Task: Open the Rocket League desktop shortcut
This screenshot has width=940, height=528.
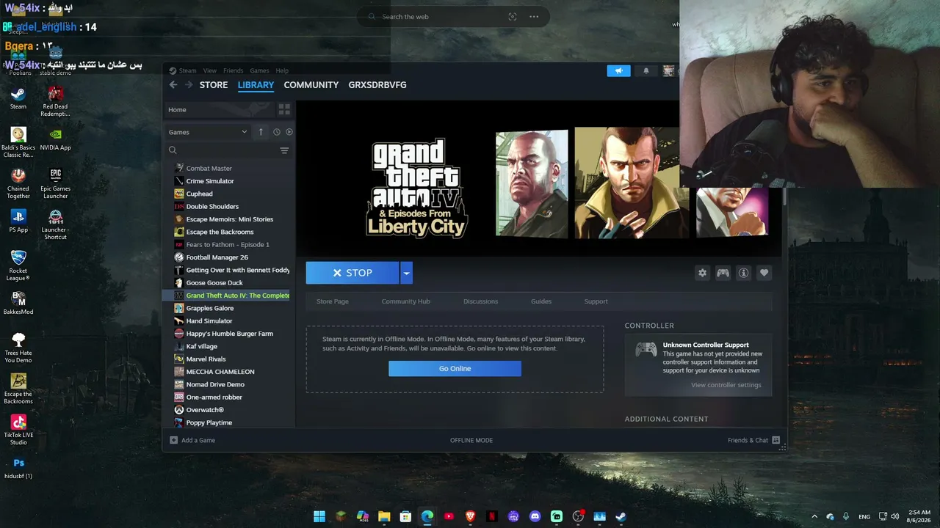Action: [x=18, y=266]
